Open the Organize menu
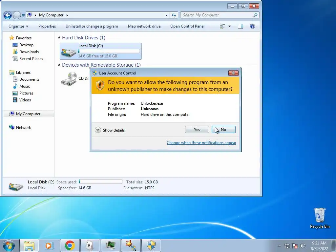 tap(18, 26)
